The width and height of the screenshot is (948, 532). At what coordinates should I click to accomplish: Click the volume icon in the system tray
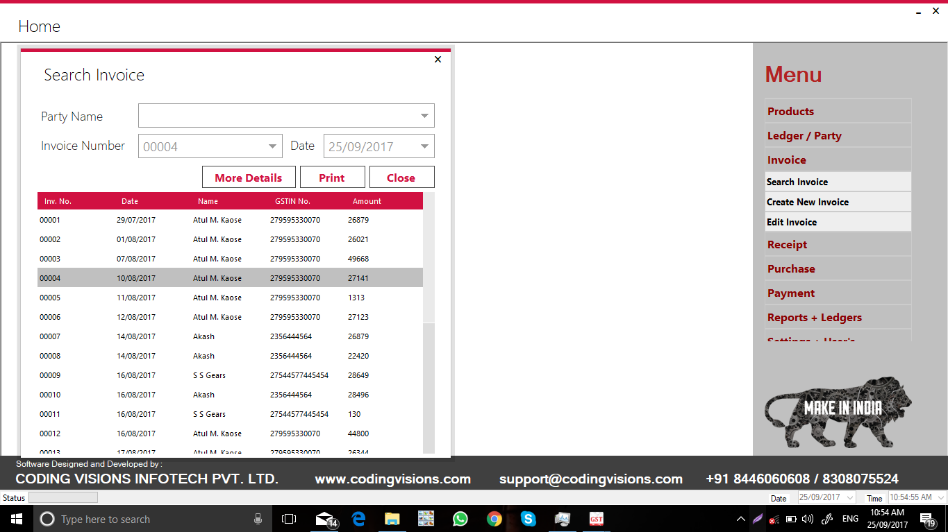806,519
